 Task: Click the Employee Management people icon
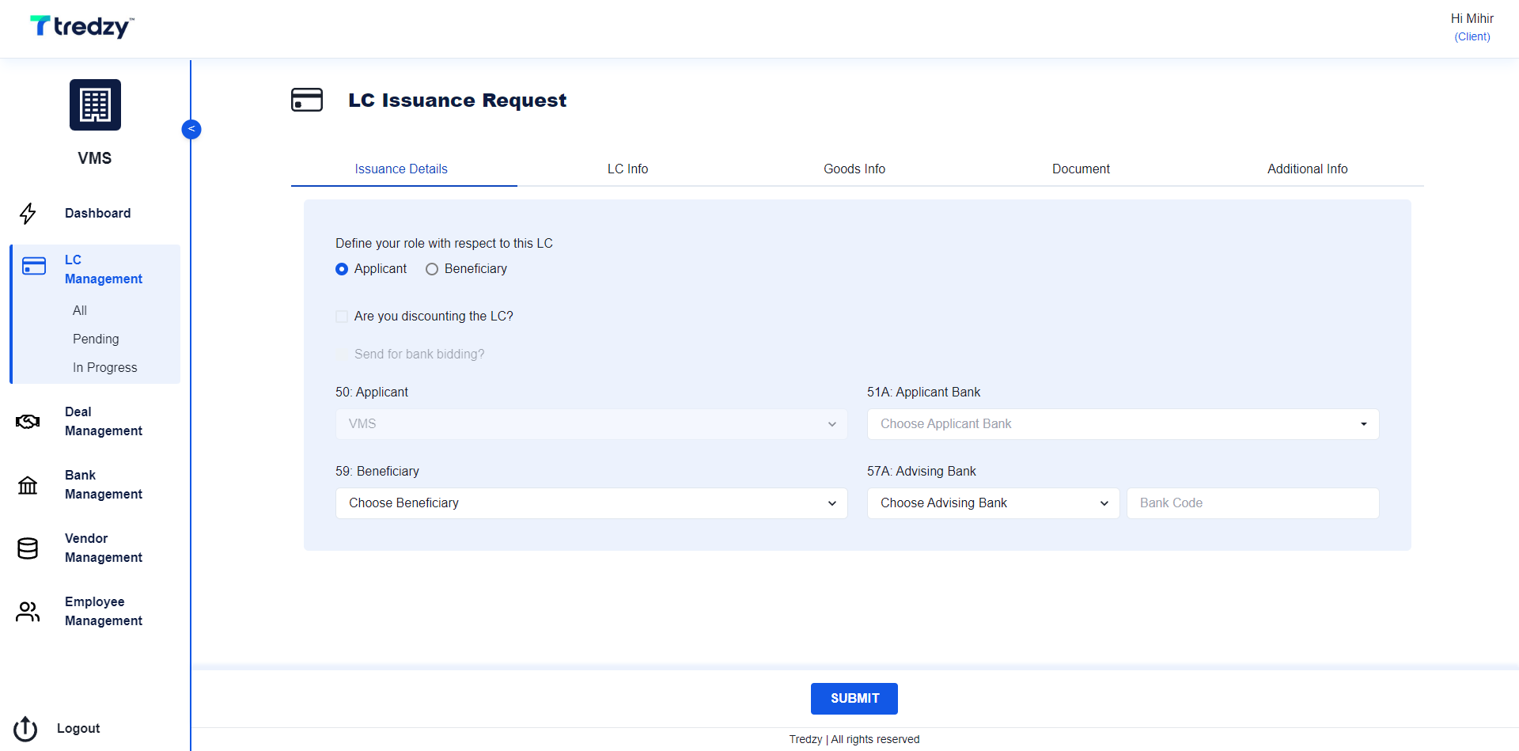click(28, 612)
